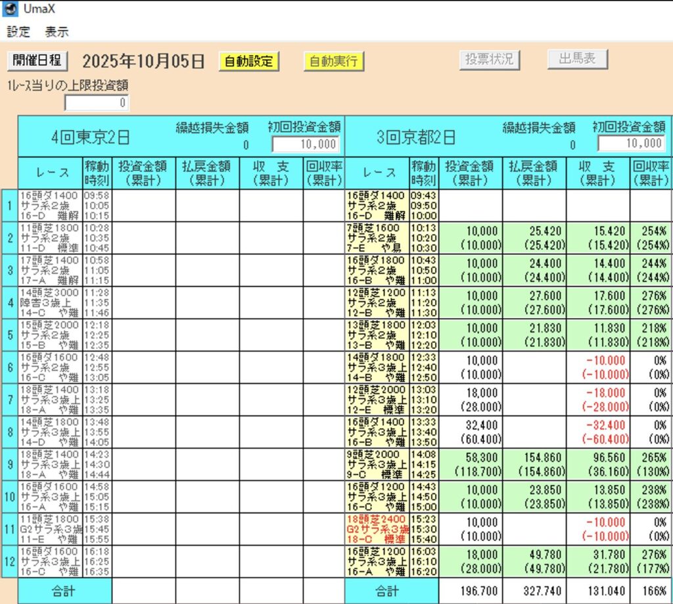Click the Kyoto 合計 total label cell
This screenshot has height=604, width=673.
tap(392, 591)
